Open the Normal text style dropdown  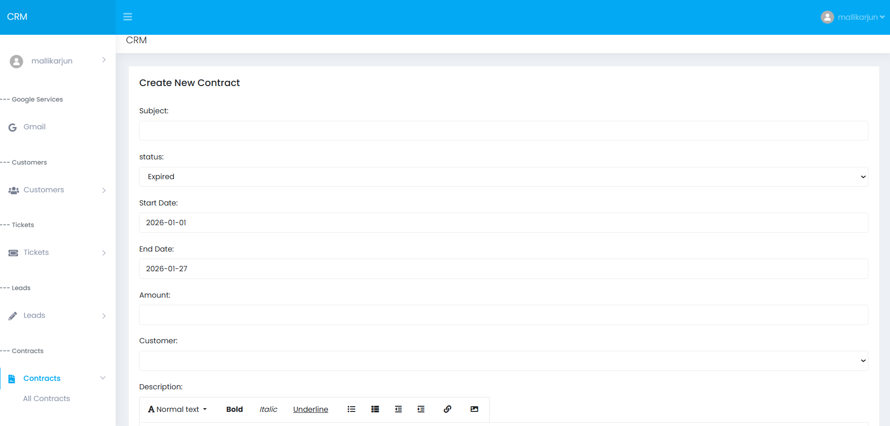(x=178, y=409)
